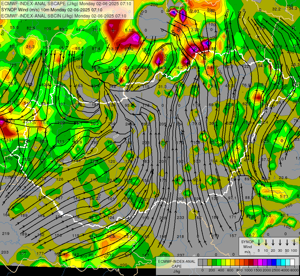This screenshot has width=300, height=276.
Task: Click the map value 70.0
Action: click(x=196, y=124)
